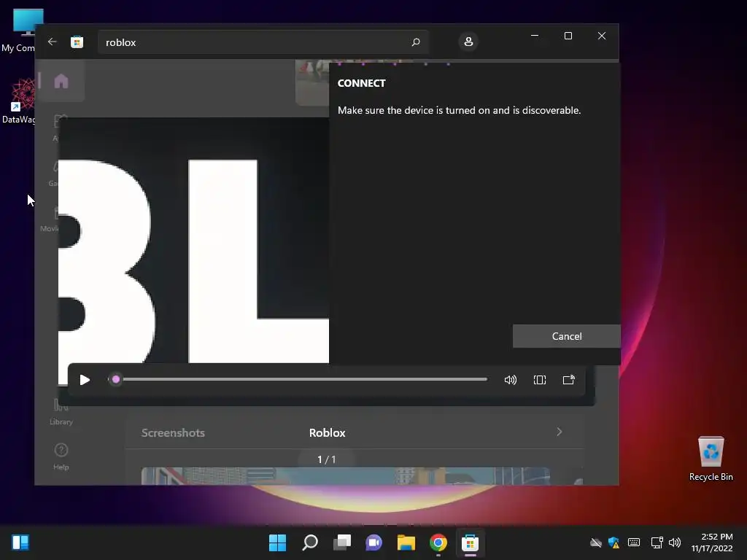Open the touch keyboard tray icon

(634, 542)
